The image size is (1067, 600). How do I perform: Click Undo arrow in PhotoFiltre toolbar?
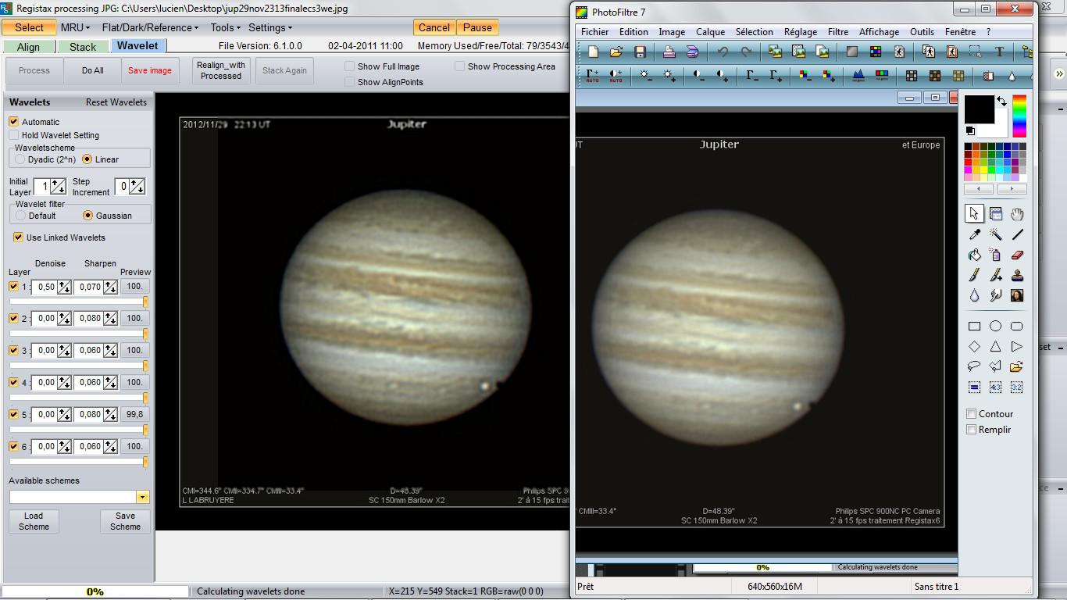[x=723, y=52]
